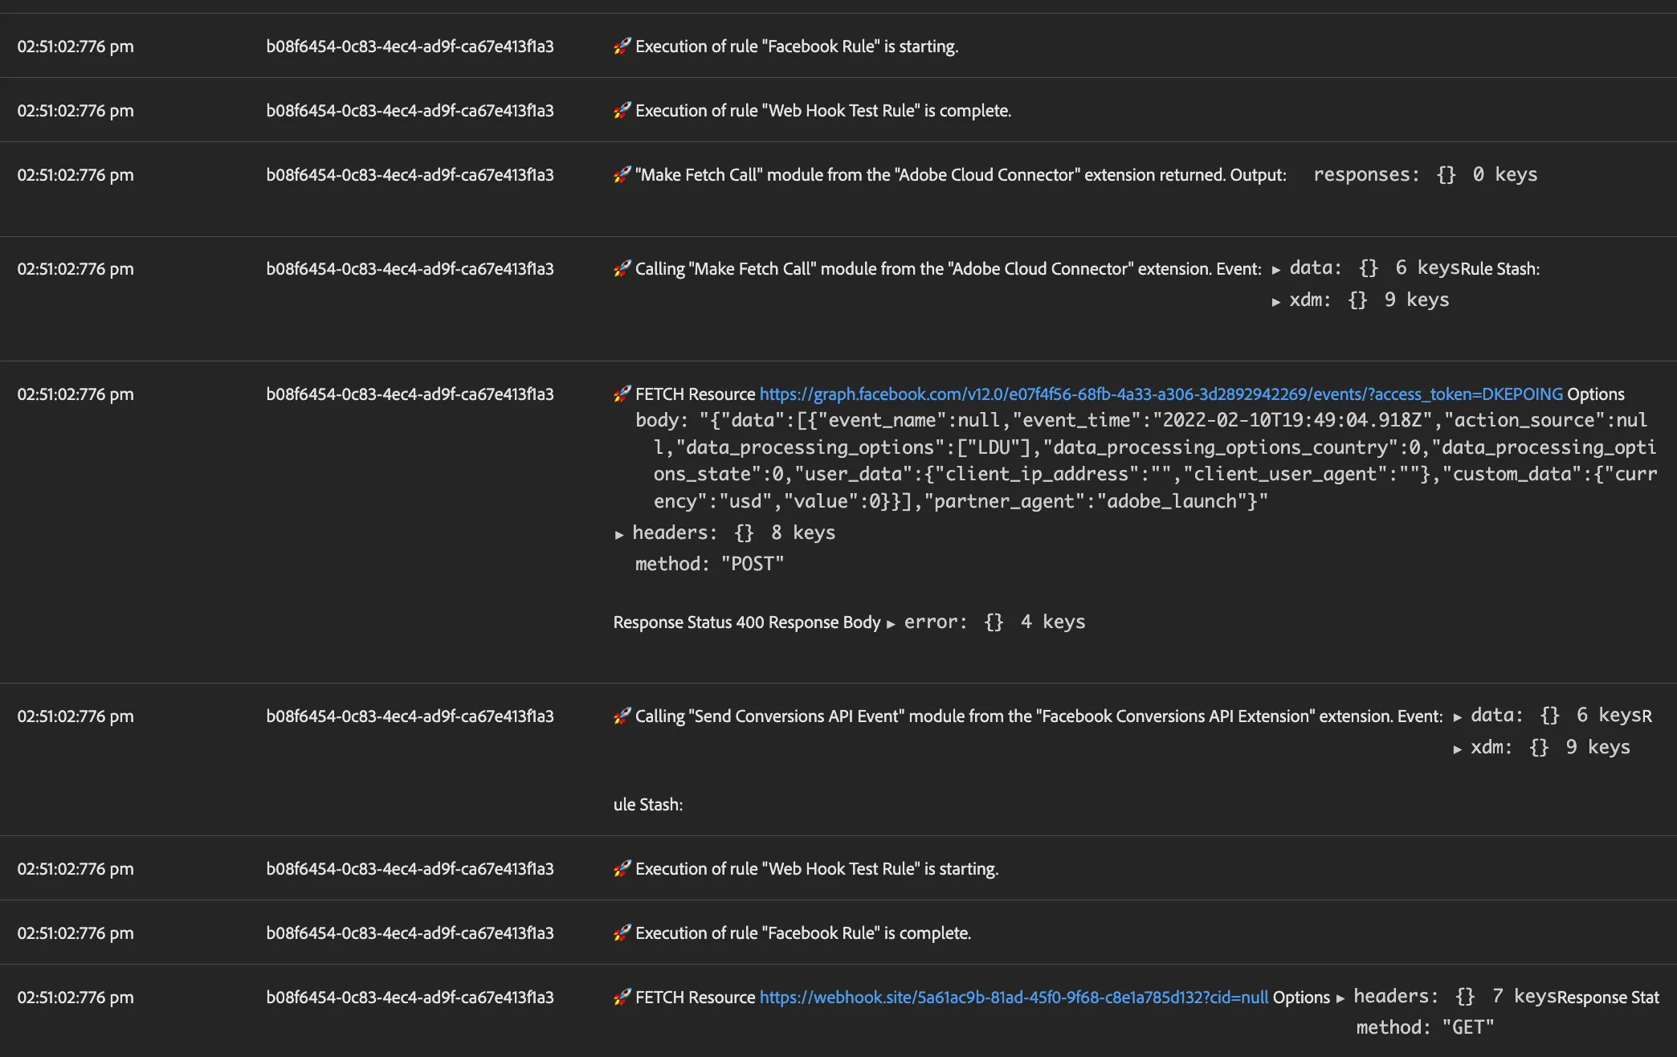This screenshot has width=1677, height=1057.
Task: Open the webhook.site fetch resource link
Action: click(1014, 998)
